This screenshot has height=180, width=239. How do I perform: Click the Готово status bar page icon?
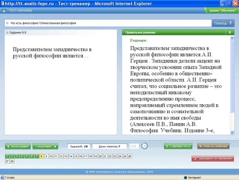pos(2,178)
